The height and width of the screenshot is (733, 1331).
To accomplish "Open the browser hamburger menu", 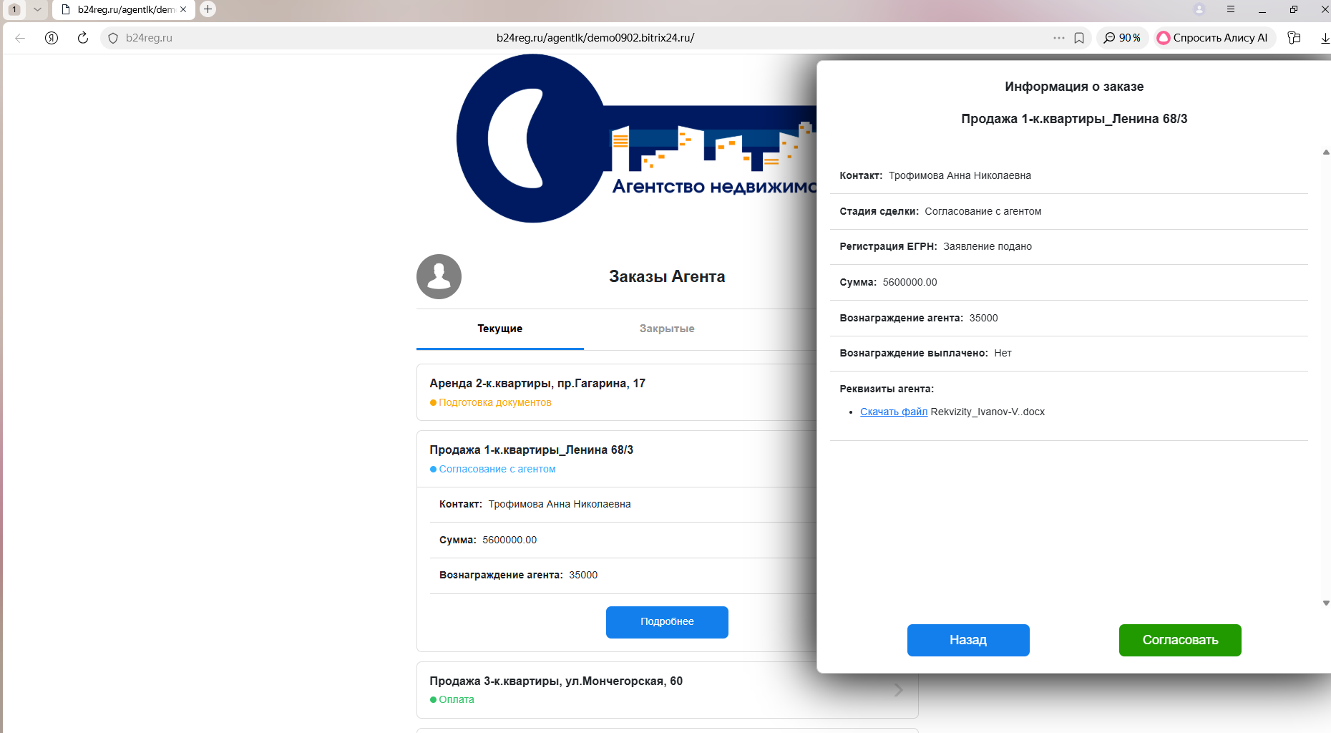I will coord(1231,9).
